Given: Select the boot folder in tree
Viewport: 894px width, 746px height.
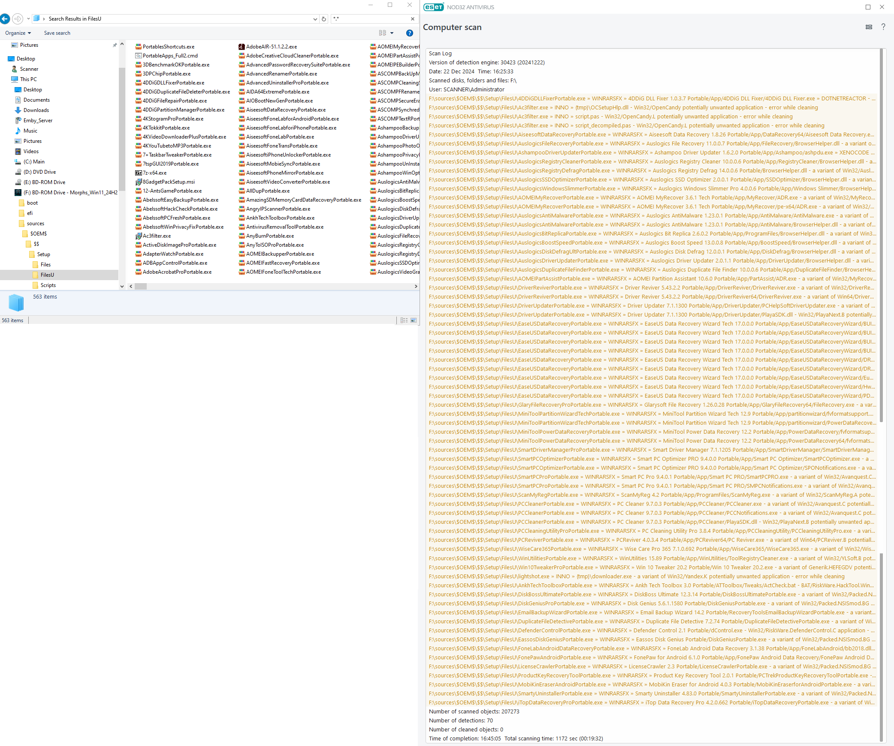Looking at the screenshot, I should pyautogui.click(x=32, y=203).
